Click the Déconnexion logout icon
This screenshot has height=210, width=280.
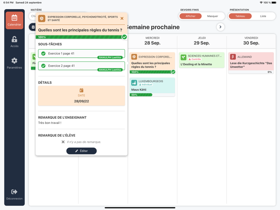[x=14, y=192]
